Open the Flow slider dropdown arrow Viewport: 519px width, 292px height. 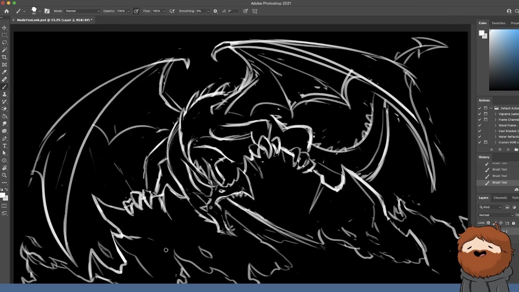tap(164, 11)
